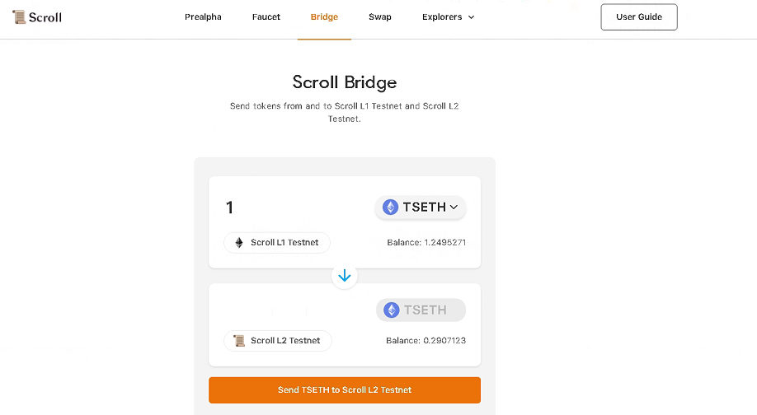The height and width of the screenshot is (415, 757).
Task: Select the Bridge tab
Action: pyautogui.click(x=324, y=16)
